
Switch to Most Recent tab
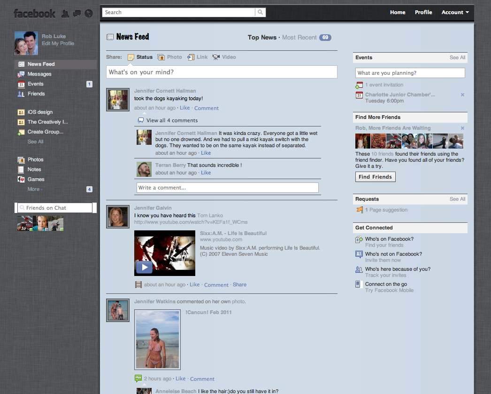point(299,37)
